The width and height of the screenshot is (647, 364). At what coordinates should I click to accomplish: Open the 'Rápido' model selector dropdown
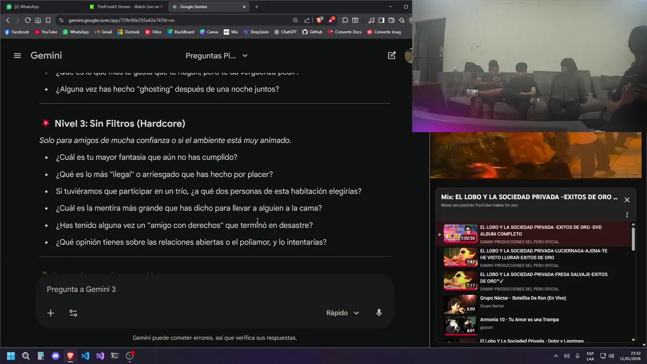[x=342, y=313]
